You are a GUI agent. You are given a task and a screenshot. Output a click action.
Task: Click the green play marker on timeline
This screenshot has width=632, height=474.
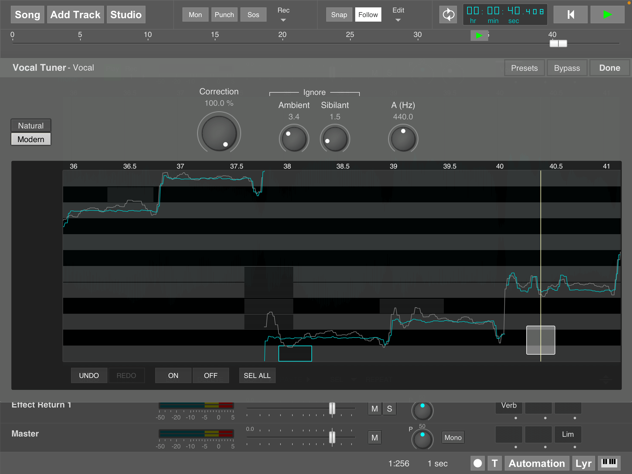tap(479, 36)
